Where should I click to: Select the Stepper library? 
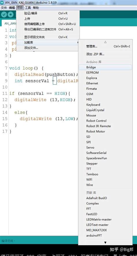[x=105, y=164]
